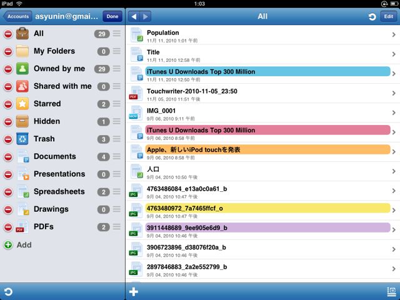Click the Add label in the sidebar
Screen dimensions: 400x300
click(24, 245)
